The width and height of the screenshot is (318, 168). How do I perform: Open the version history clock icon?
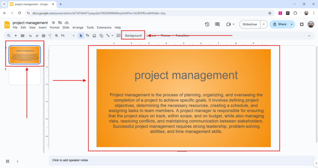[x=207, y=24]
